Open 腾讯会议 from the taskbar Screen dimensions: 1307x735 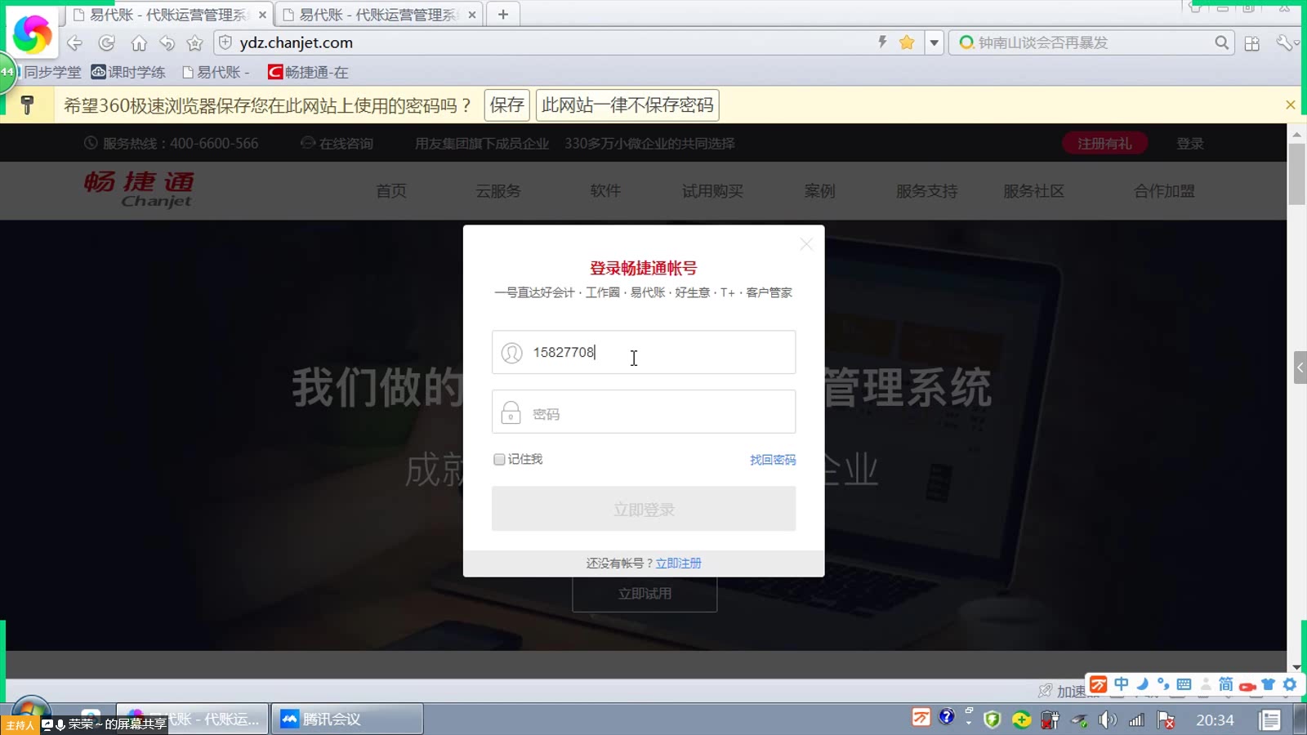point(347,719)
